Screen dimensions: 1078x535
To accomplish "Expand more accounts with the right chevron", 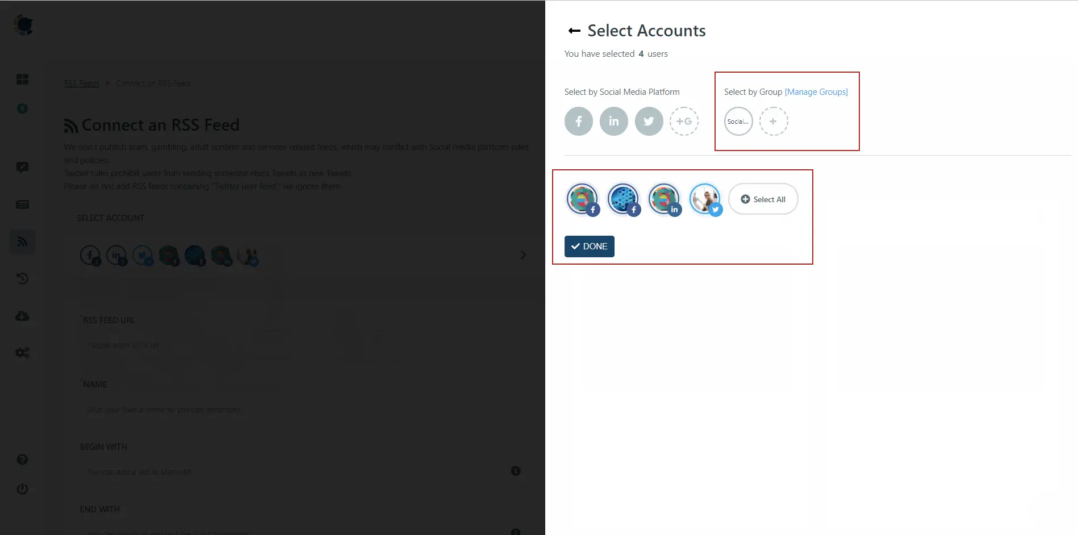I will [x=523, y=255].
